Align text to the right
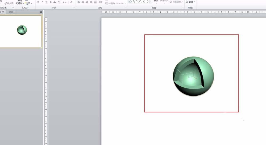The image size is (266, 145). point(87,2)
